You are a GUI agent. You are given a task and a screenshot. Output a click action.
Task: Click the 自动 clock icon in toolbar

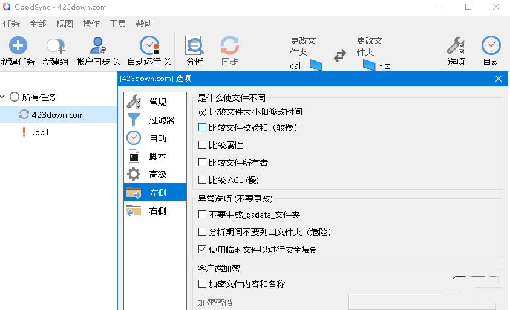coord(491,46)
